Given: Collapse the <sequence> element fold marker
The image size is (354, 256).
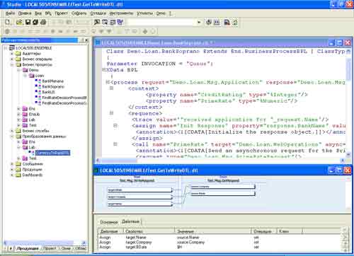Looking at the screenshot, I should 111,113.
